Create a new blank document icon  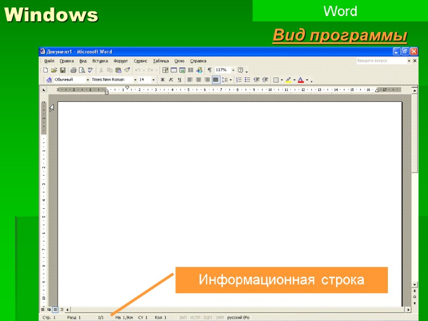coord(45,70)
